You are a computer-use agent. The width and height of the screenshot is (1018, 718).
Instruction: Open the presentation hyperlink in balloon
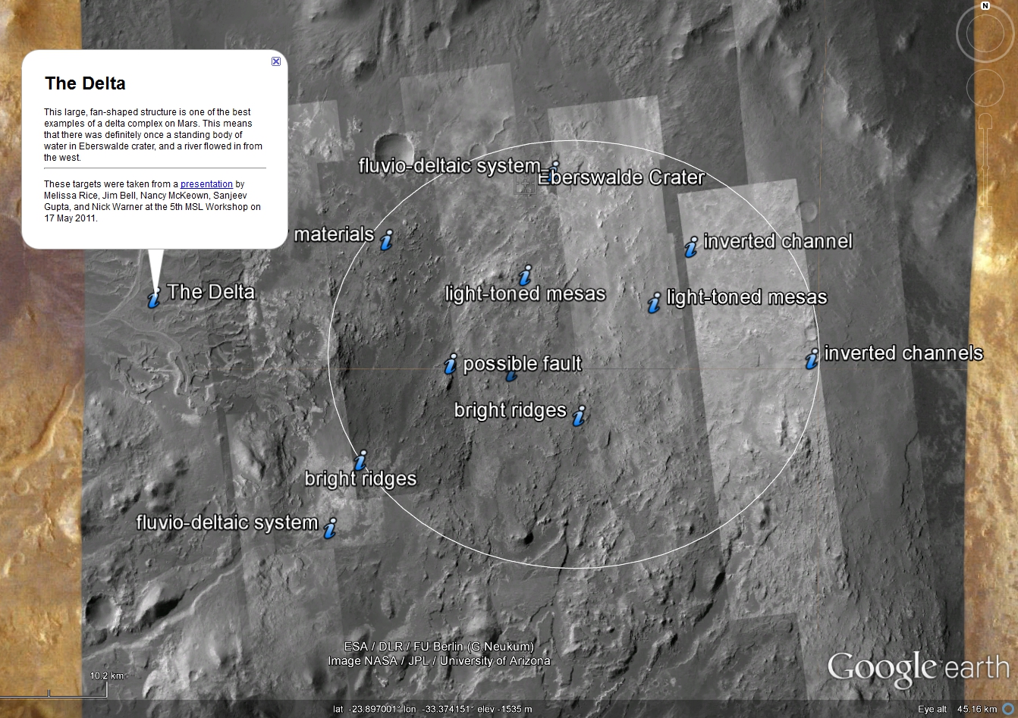coord(206,184)
